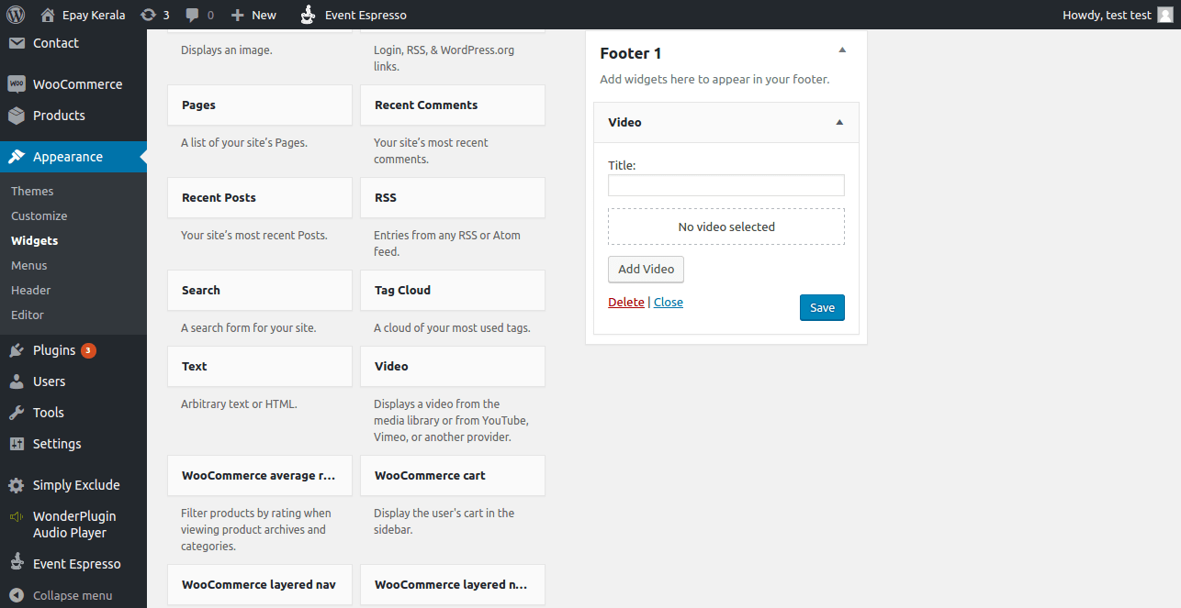
Task: Click the Settings sidebar icon
Action: pos(17,444)
